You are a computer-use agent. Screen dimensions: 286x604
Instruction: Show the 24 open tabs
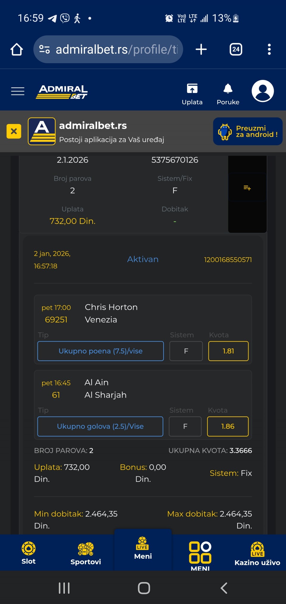click(x=236, y=49)
